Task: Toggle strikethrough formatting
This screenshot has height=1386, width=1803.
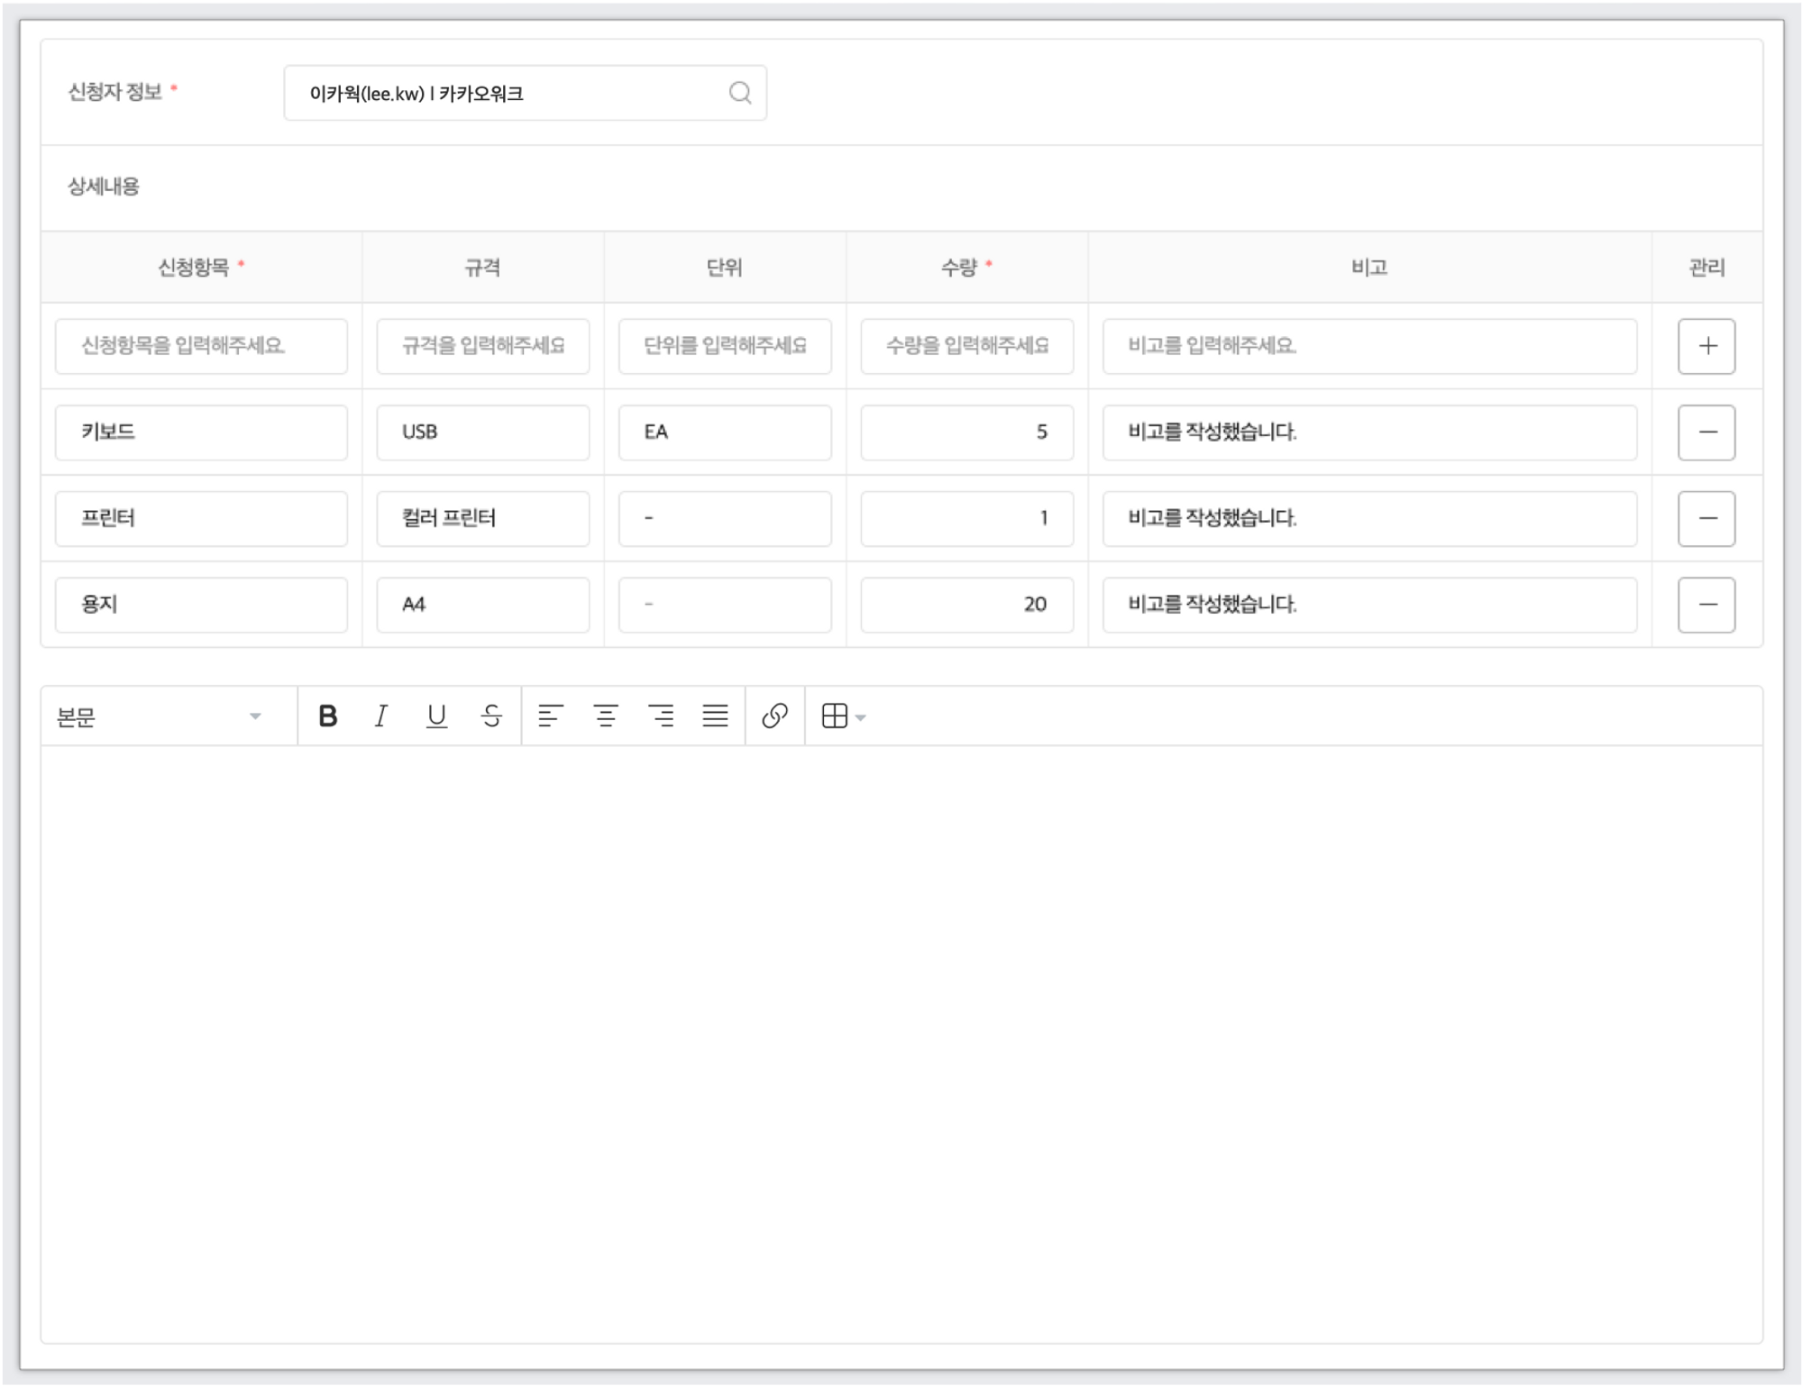Action: click(491, 716)
